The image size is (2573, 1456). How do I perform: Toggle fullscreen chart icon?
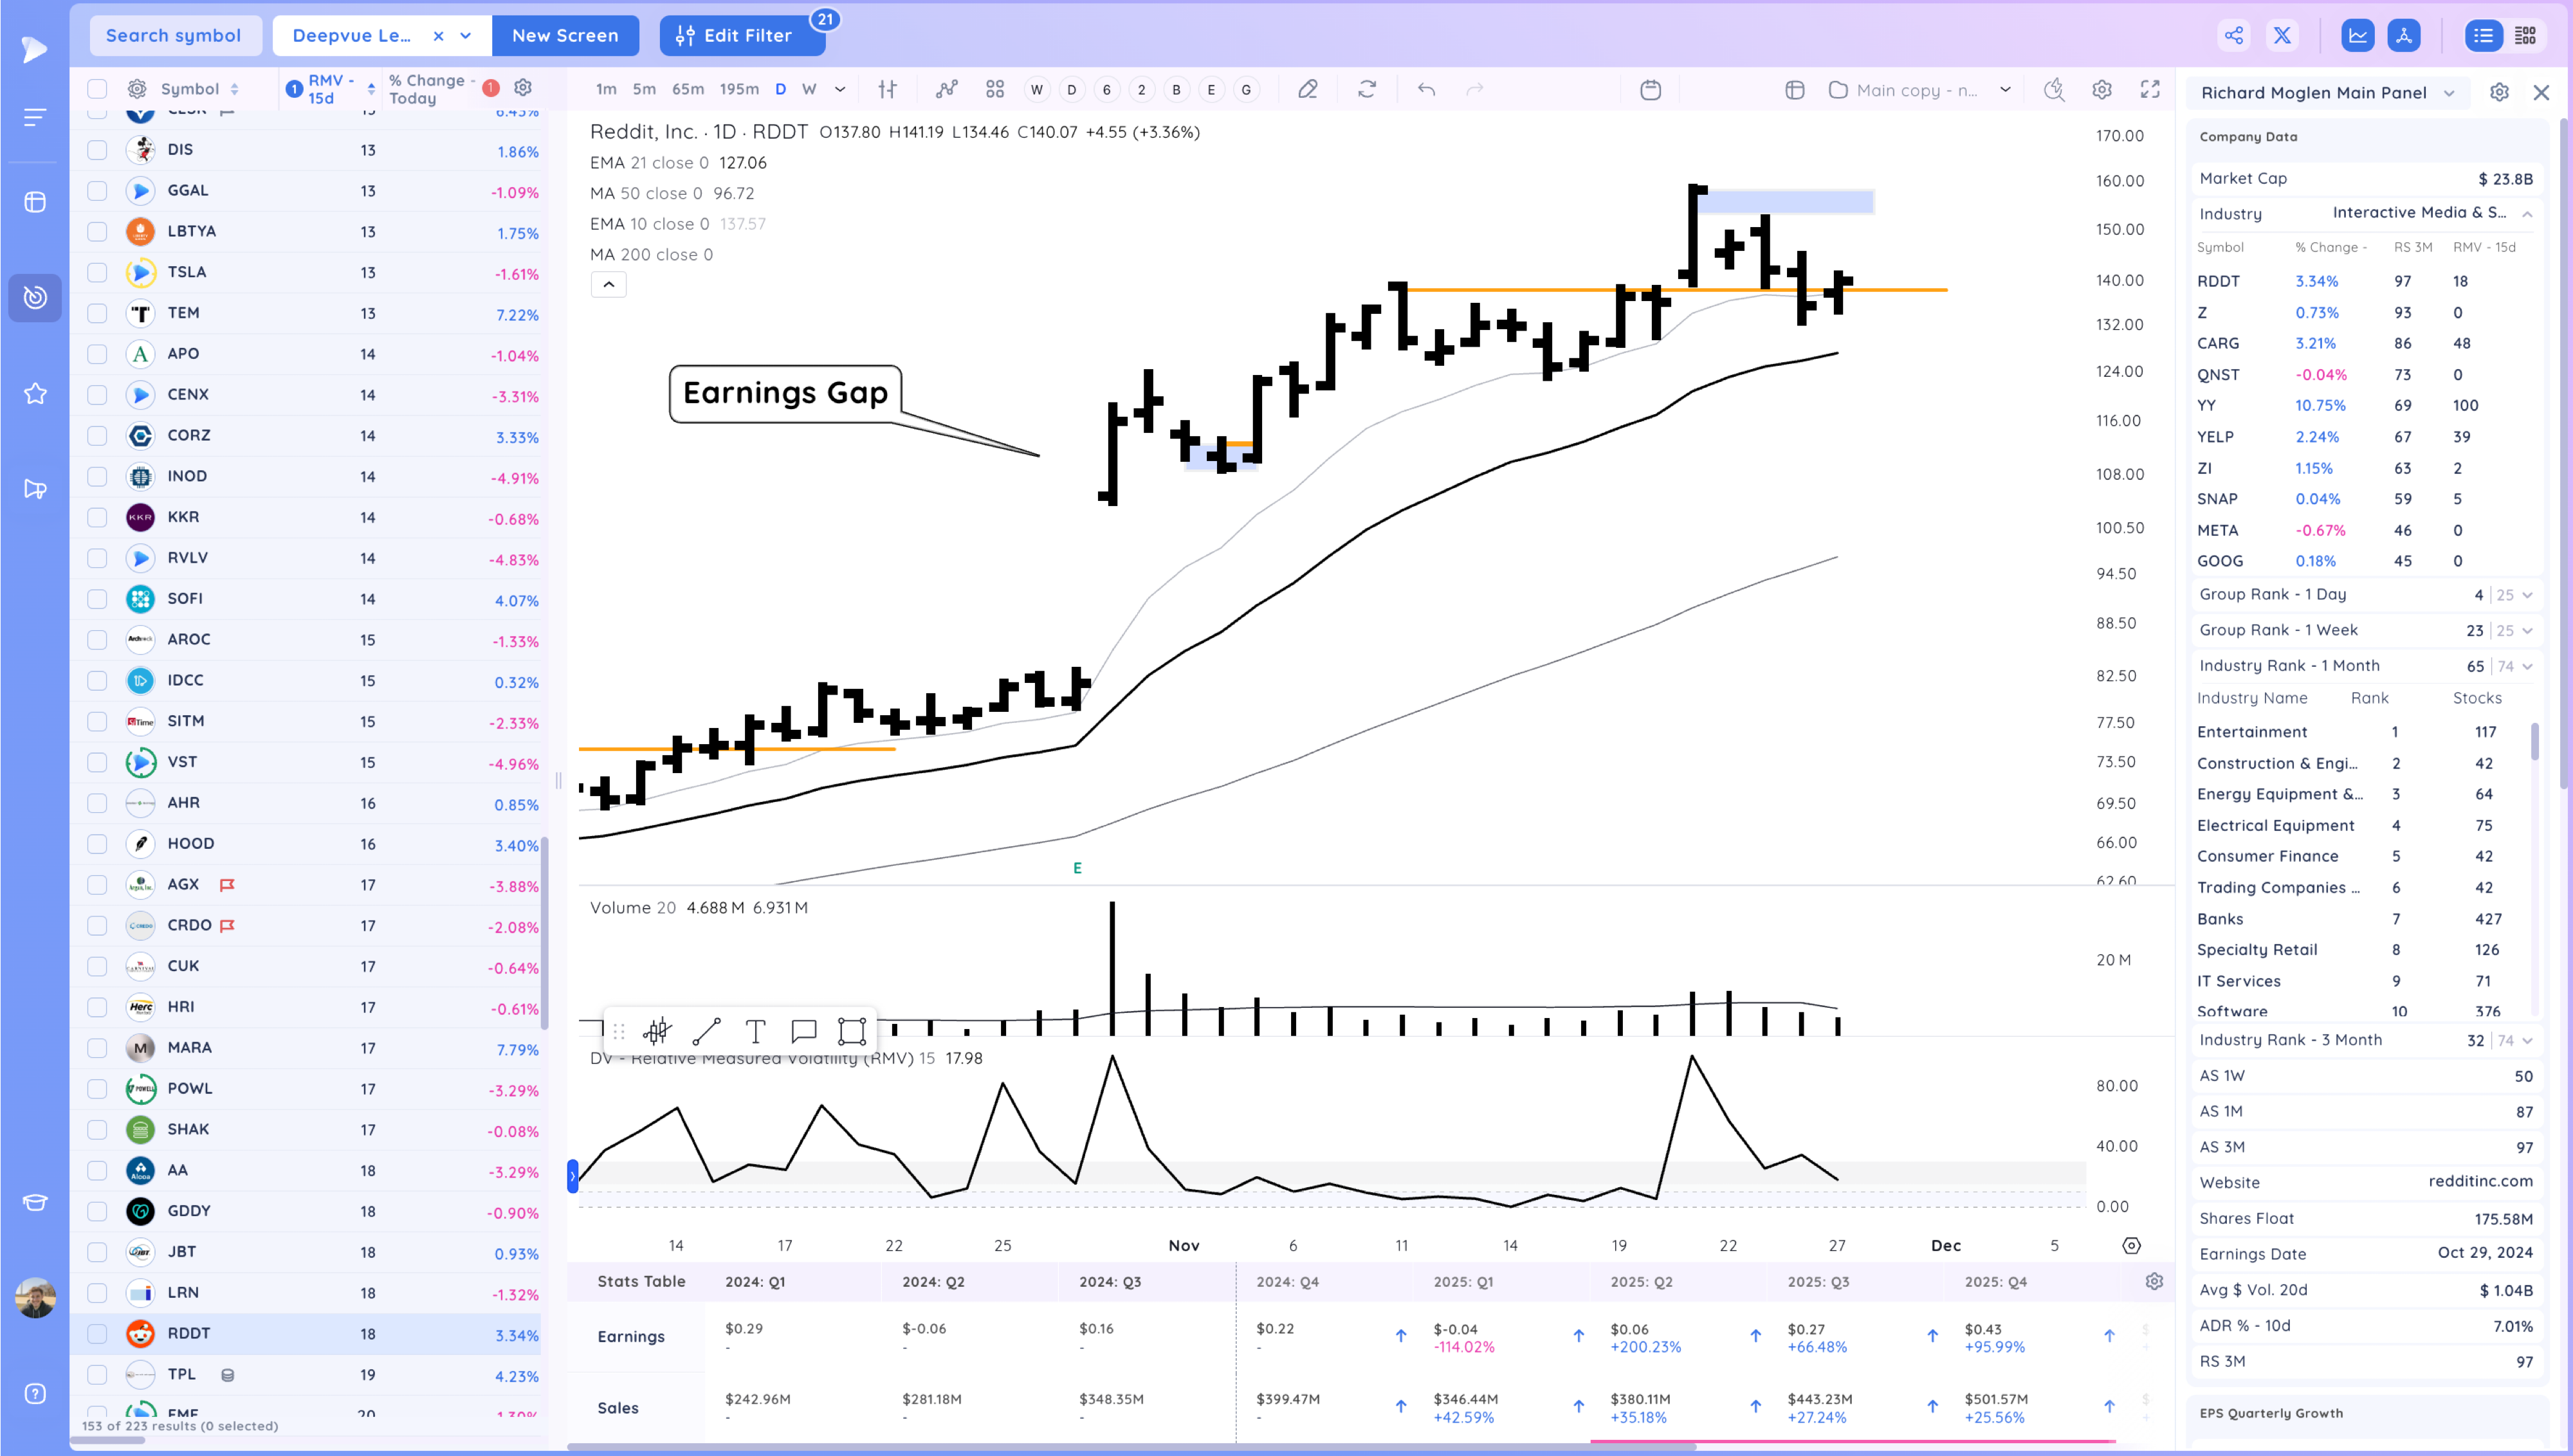[x=2149, y=90]
